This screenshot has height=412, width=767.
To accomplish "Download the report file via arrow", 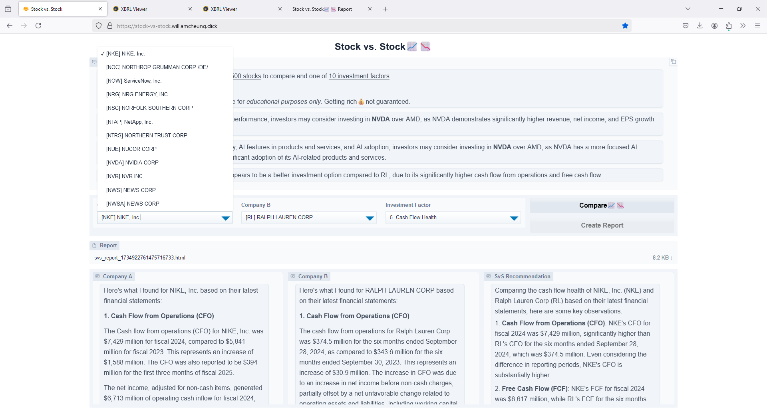I will point(672,257).
